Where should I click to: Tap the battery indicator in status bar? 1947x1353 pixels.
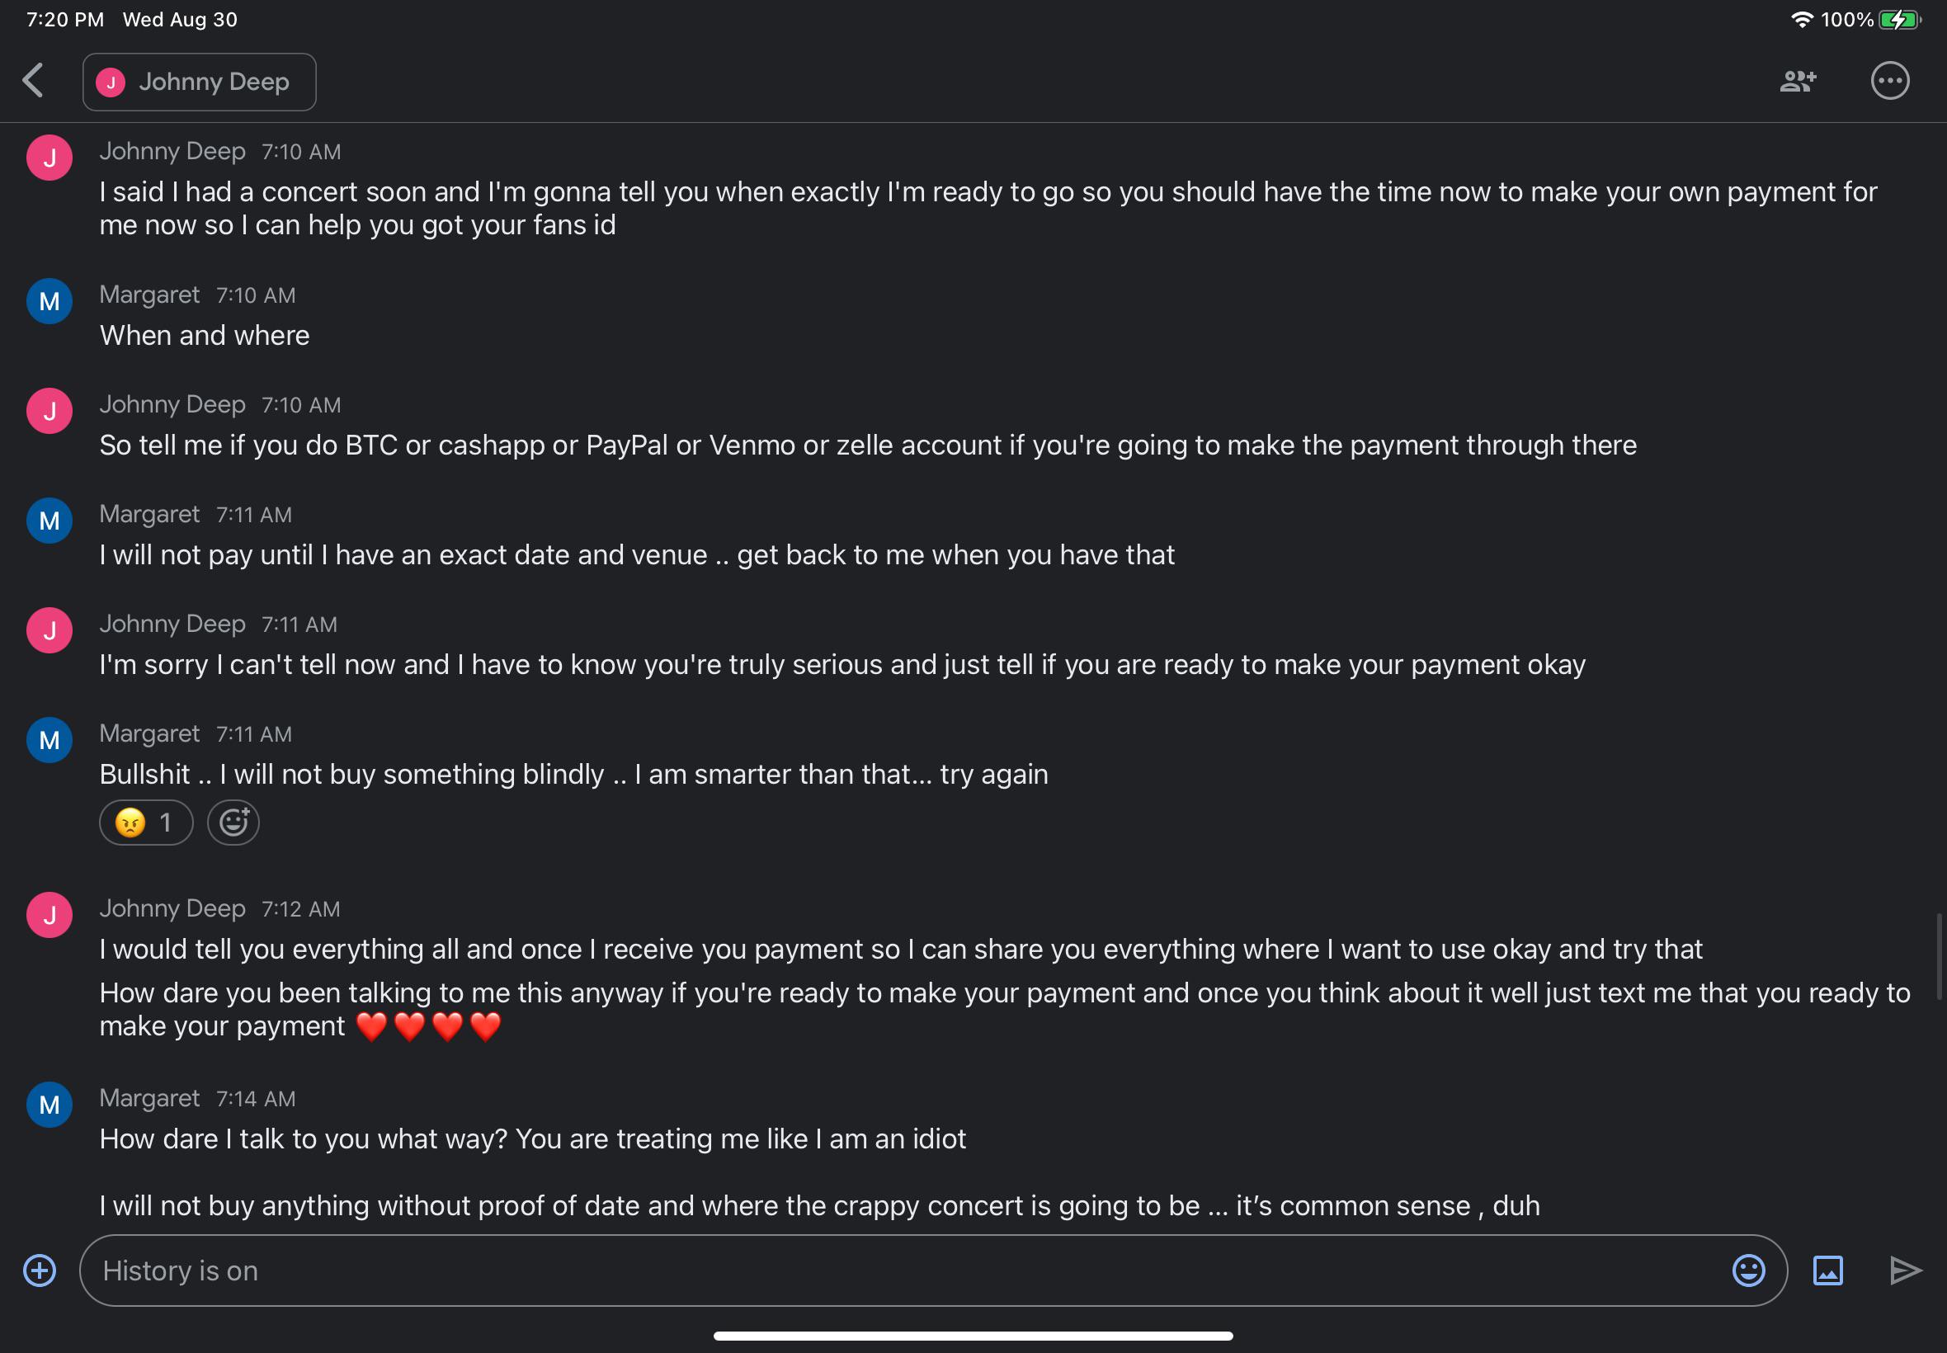[1898, 20]
